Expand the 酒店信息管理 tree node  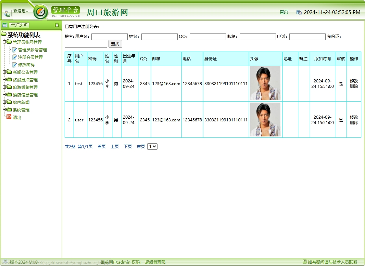pos(4,94)
